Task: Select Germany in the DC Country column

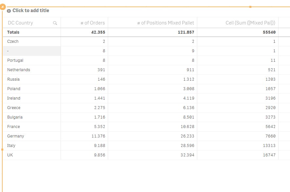Action: coord(15,136)
